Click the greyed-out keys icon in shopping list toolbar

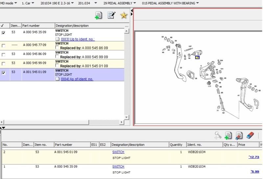[218, 136]
